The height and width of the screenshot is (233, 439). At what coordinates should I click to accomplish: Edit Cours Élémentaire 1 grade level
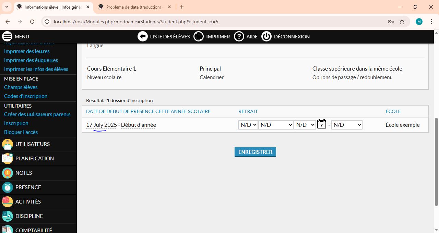(111, 69)
